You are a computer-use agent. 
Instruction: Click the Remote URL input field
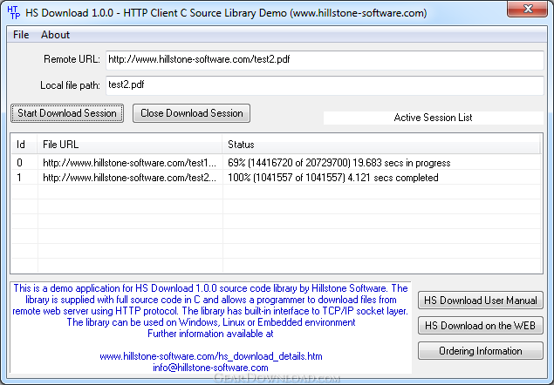pos(325,60)
